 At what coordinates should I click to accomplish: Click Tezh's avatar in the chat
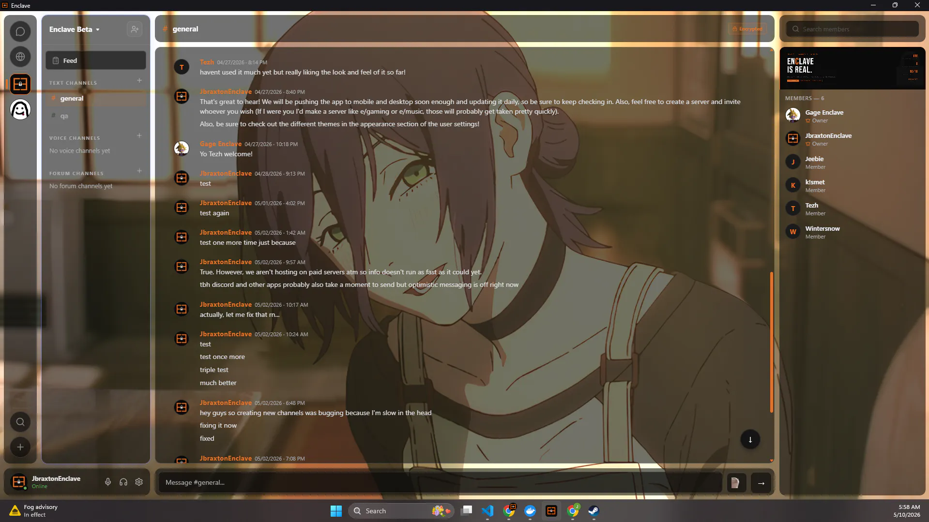182,67
